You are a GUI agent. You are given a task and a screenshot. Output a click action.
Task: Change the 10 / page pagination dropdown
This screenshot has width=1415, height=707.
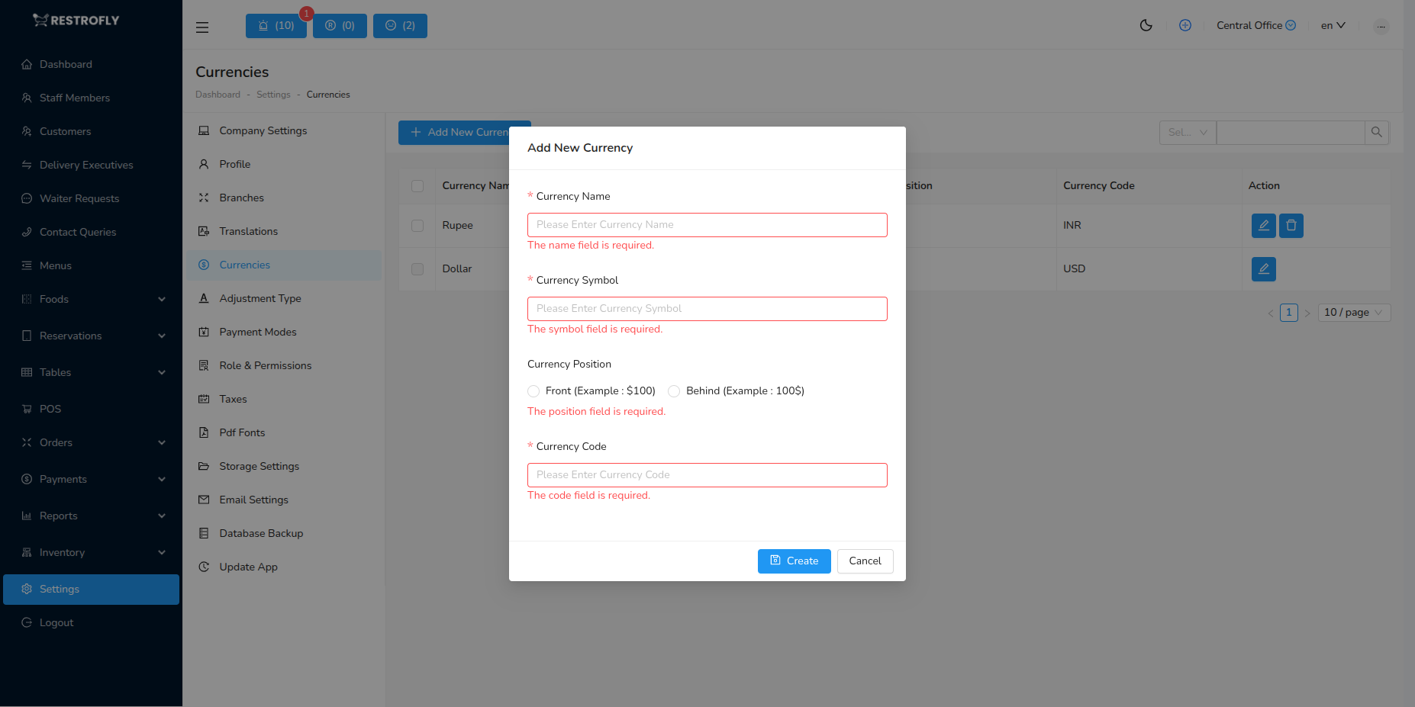[x=1353, y=312]
